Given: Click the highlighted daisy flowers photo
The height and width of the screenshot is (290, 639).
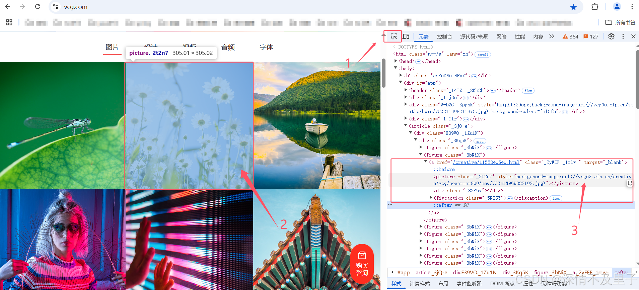Looking at the screenshot, I should click(189, 125).
